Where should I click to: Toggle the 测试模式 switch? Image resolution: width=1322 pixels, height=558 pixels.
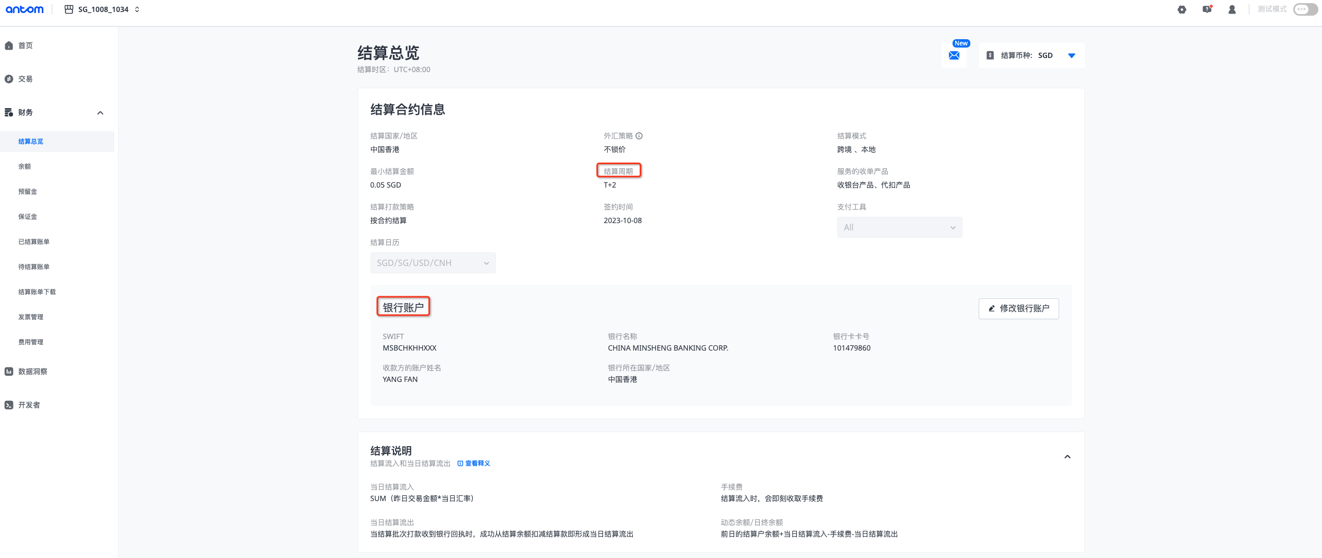1305,9
